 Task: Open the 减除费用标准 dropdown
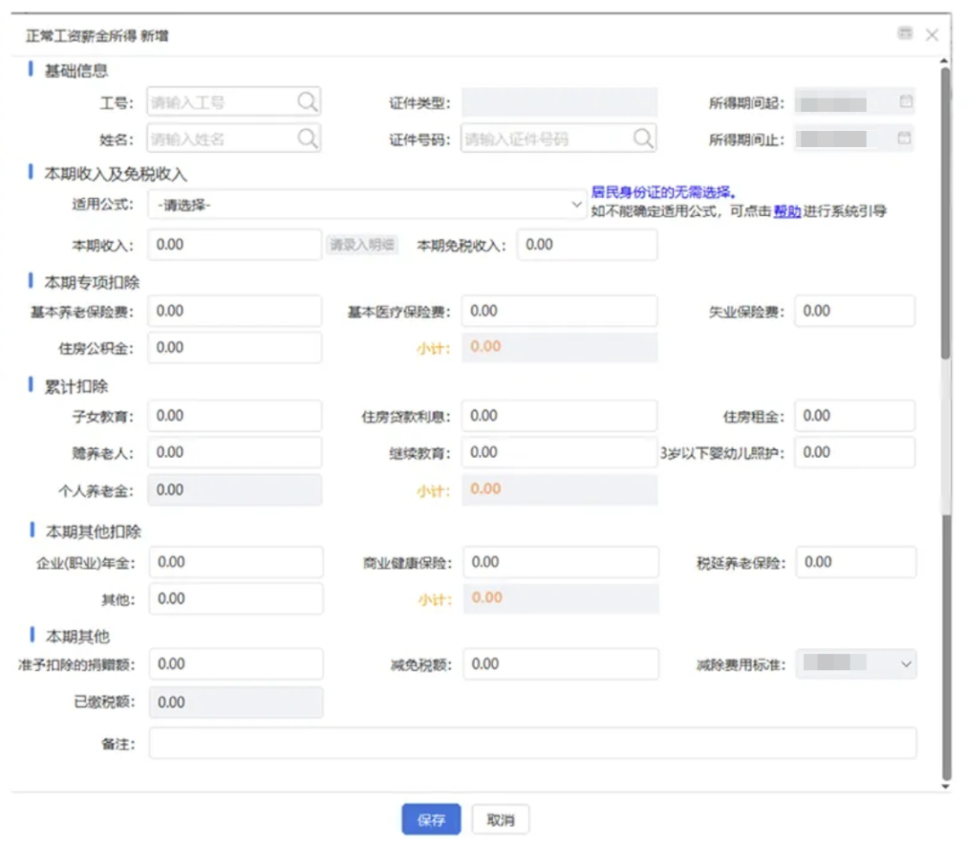(x=856, y=664)
